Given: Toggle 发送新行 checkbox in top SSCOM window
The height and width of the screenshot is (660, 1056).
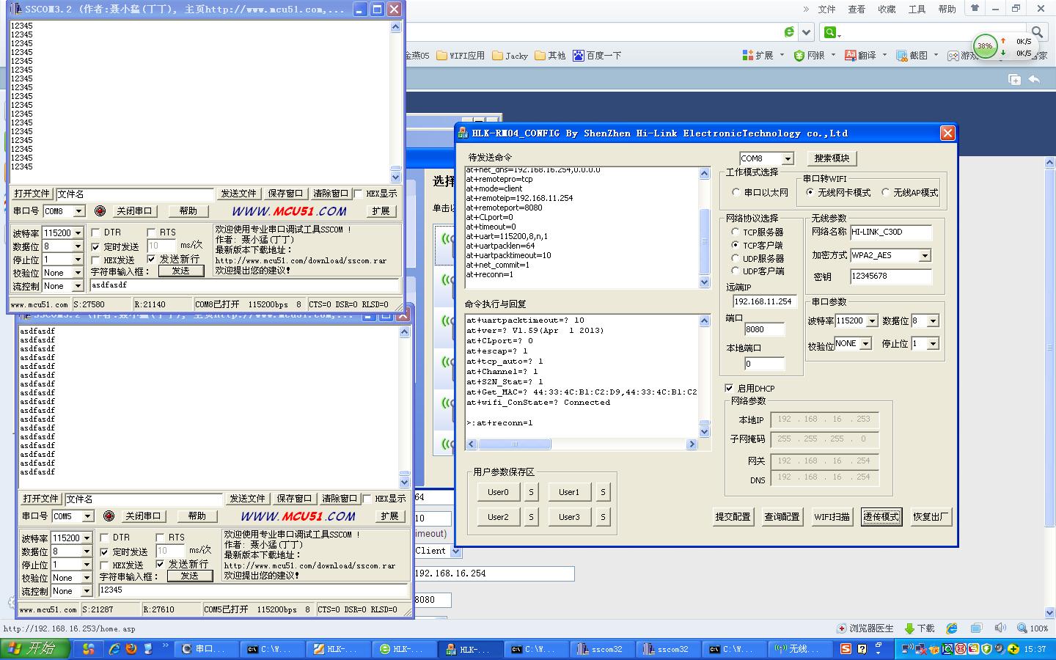Looking at the screenshot, I should click(151, 260).
